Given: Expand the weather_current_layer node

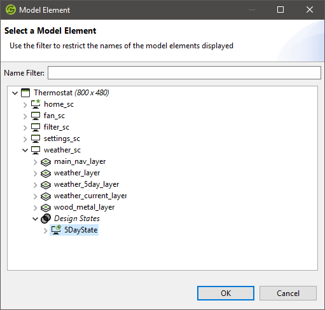Looking at the screenshot, I should click(x=35, y=196).
